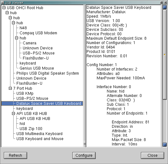This screenshot has height=164, width=168.
Task: Open the Configure dialog
Action: click(84, 156)
